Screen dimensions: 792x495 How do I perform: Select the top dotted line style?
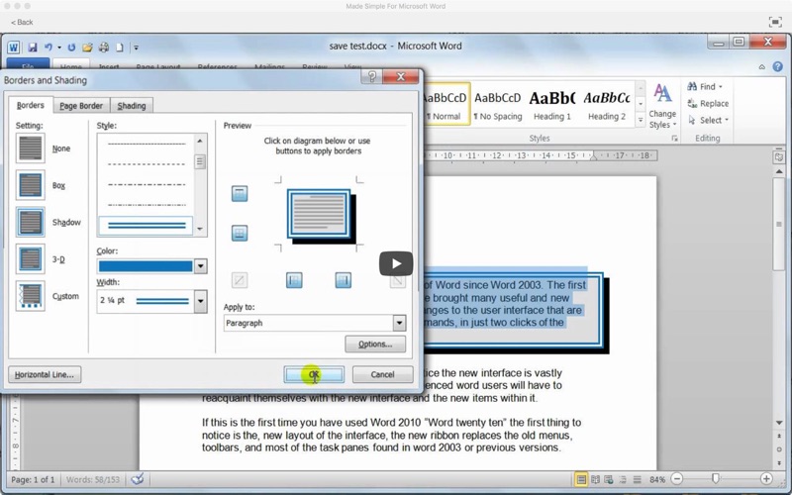point(147,144)
